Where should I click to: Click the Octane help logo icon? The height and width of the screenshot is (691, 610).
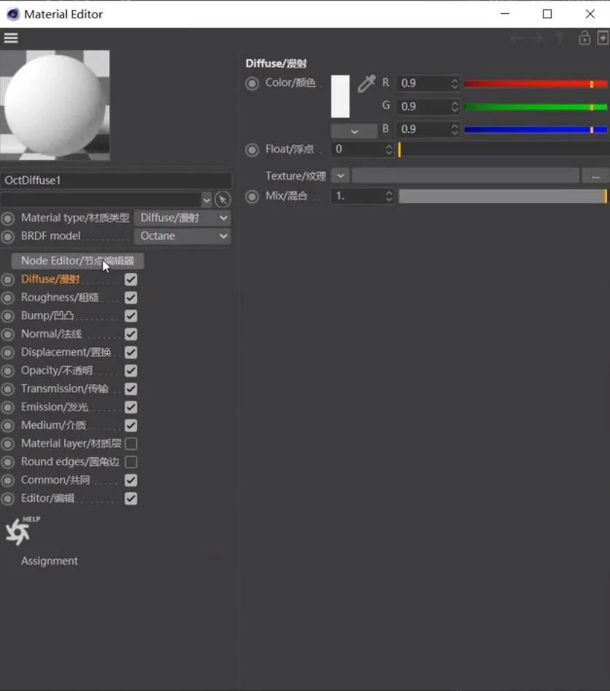(18, 532)
